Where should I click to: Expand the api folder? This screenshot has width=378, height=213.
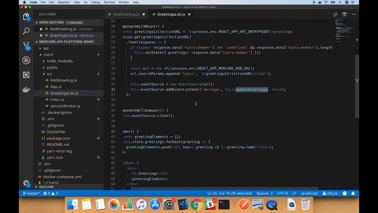click(x=46, y=49)
